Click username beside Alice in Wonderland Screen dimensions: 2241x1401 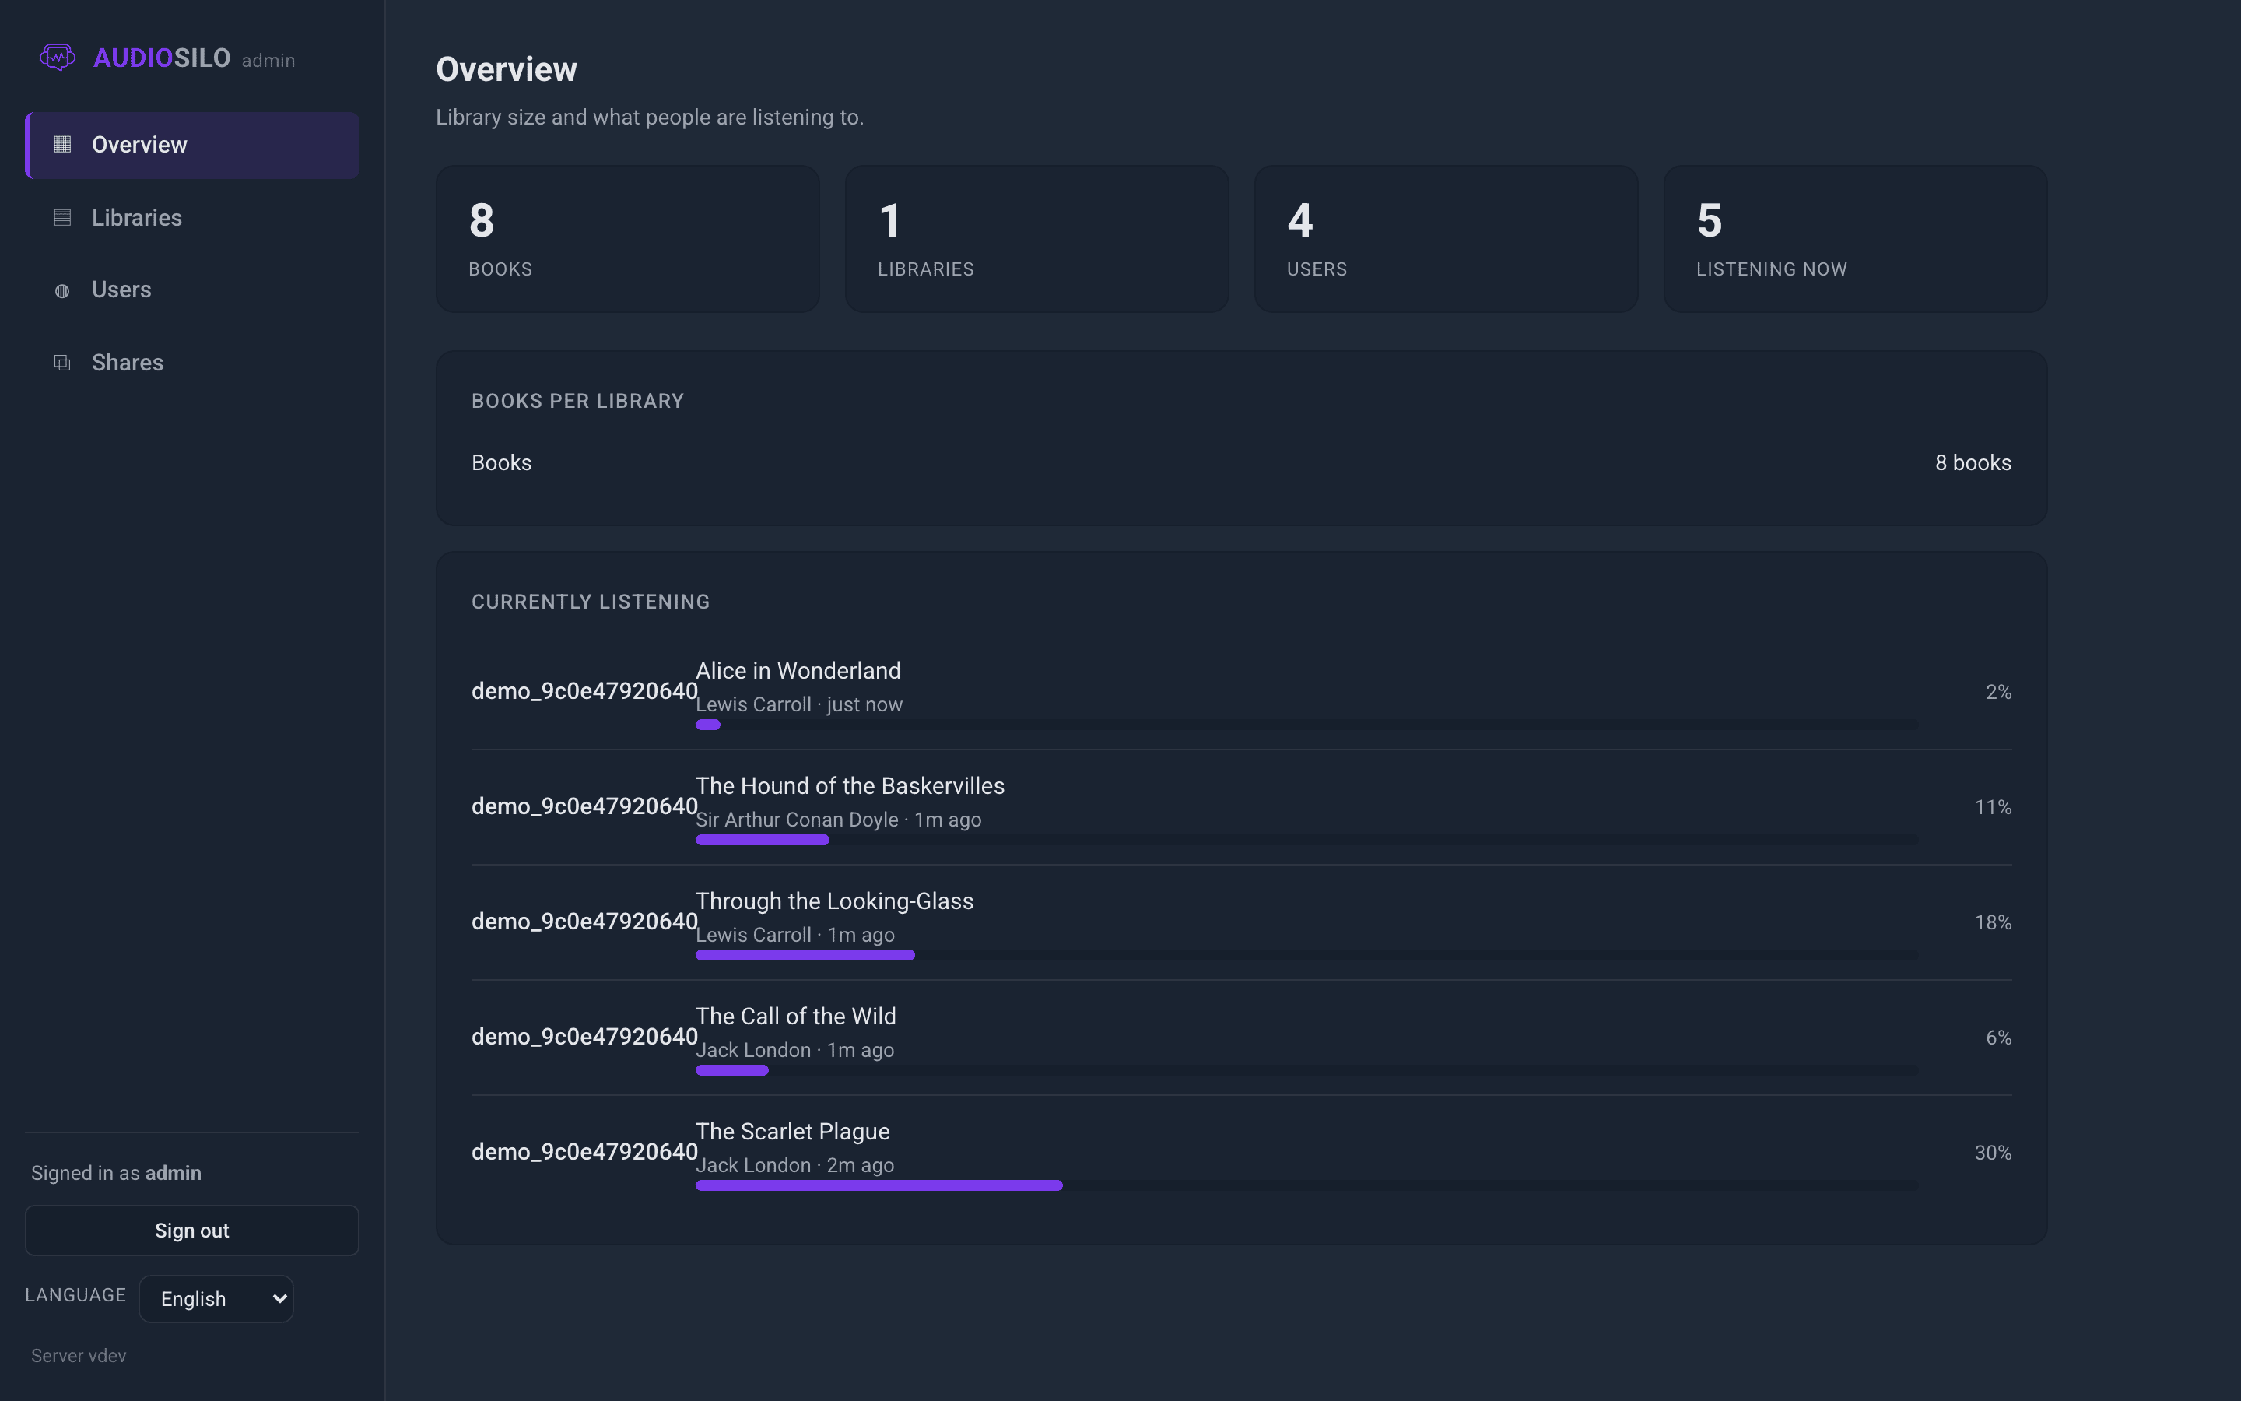[x=584, y=691]
